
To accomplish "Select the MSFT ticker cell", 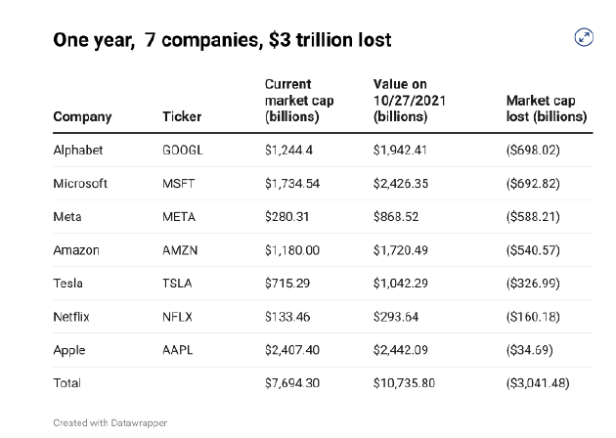I will point(179,184).
